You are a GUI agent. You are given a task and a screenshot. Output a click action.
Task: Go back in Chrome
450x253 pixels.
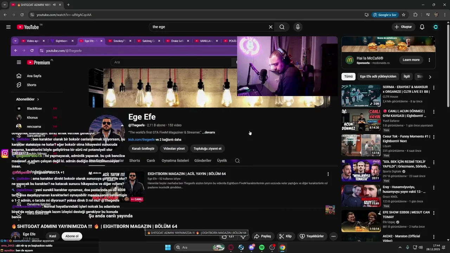(x=5, y=15)
